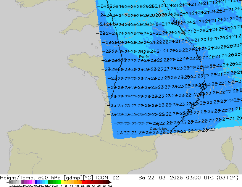The height and width of the screenshot is (187, 242).
Task: Select the Dourbies location dot marker
Action: pos(158,125)
